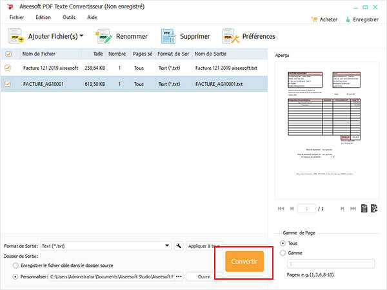Click the Supprimer trash icon
The height and width of the screenshot is (290, 387).
point(168,36)
